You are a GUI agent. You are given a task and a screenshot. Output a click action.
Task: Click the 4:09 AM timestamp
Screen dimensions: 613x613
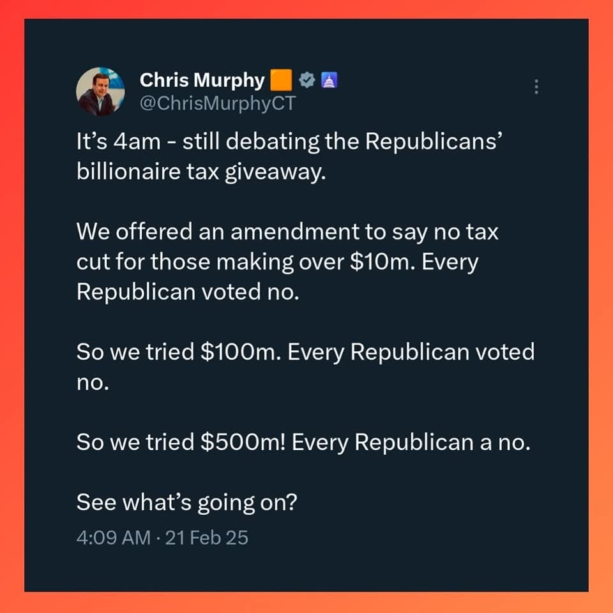coord(113,538)
